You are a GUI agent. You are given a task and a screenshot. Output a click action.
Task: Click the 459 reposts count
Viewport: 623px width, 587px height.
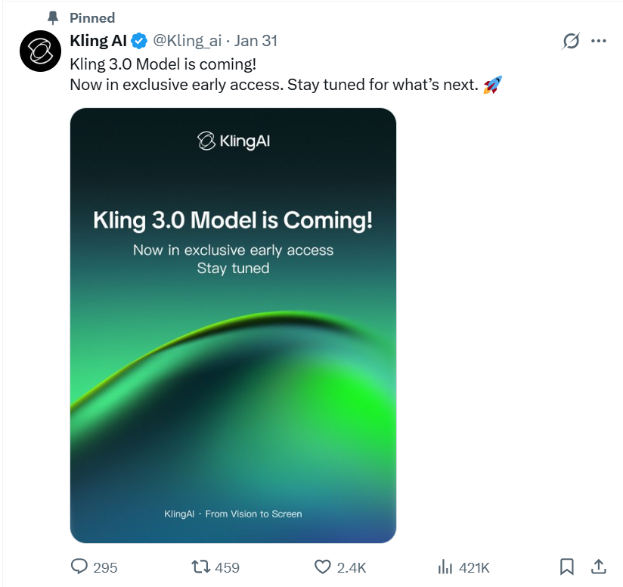(x=228, y=567)
